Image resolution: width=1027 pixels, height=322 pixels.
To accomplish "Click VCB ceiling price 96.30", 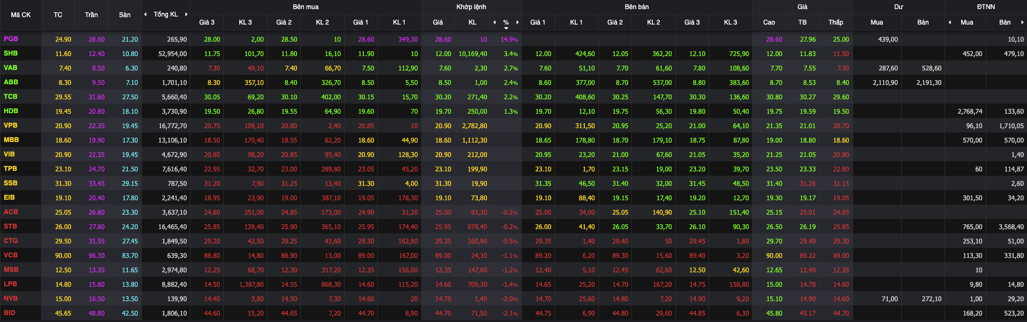I will click(x=97, y=256).
